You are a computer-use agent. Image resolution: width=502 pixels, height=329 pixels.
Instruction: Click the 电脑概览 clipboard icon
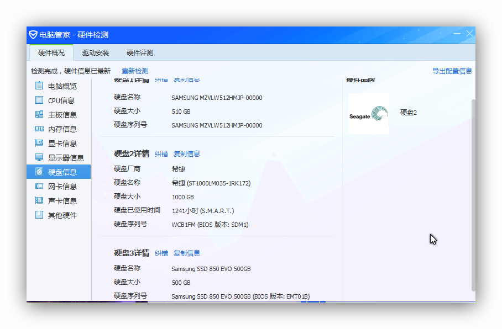39,86
